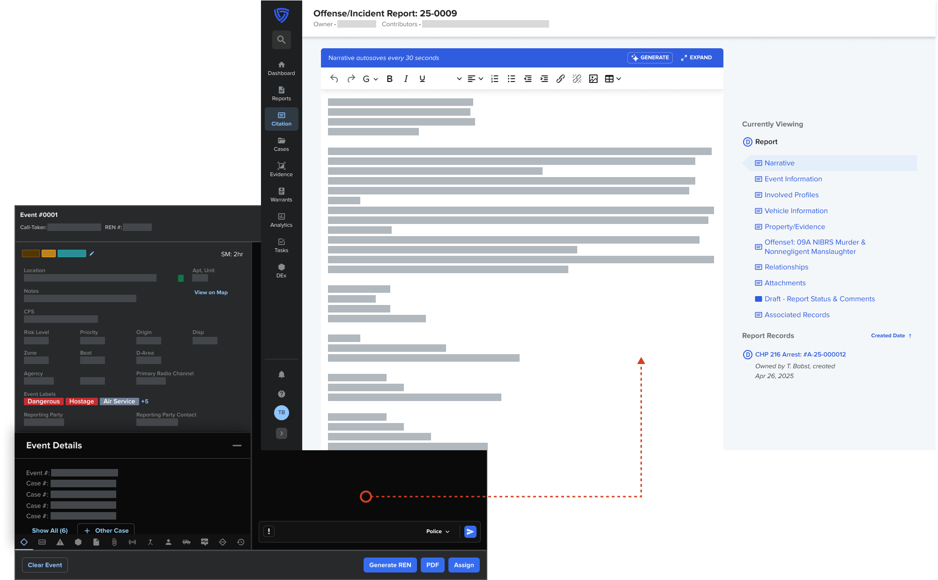Collapse the Event Details section
938x580 pixels.
coord(237,446)
